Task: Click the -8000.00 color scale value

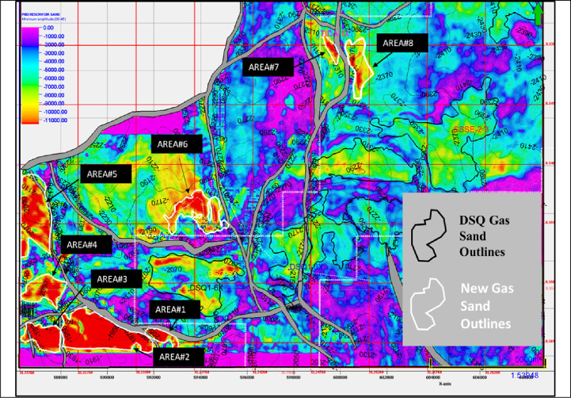Action: 54,95
